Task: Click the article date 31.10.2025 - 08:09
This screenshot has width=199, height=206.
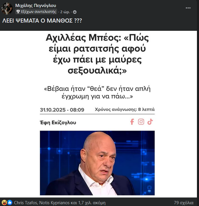Action: click(62, 110)
